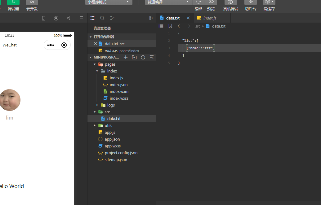Switch to the index.js editor tab
321x205 pixels.
[210, 18]
